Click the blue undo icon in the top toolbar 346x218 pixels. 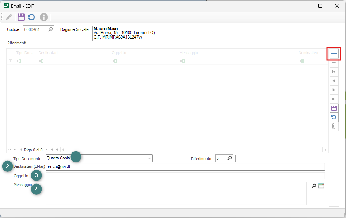31,17
